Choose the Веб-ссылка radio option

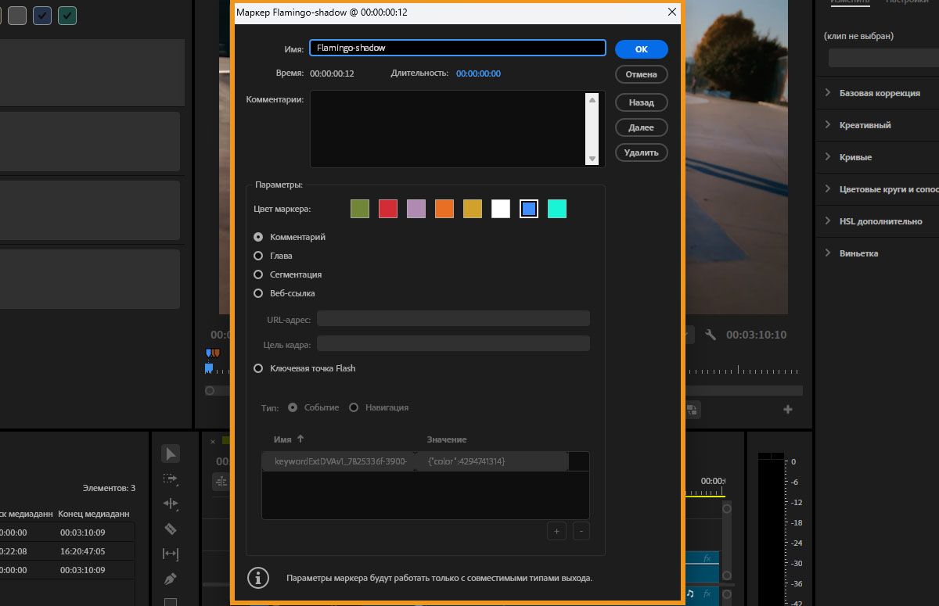pos(258,293)
